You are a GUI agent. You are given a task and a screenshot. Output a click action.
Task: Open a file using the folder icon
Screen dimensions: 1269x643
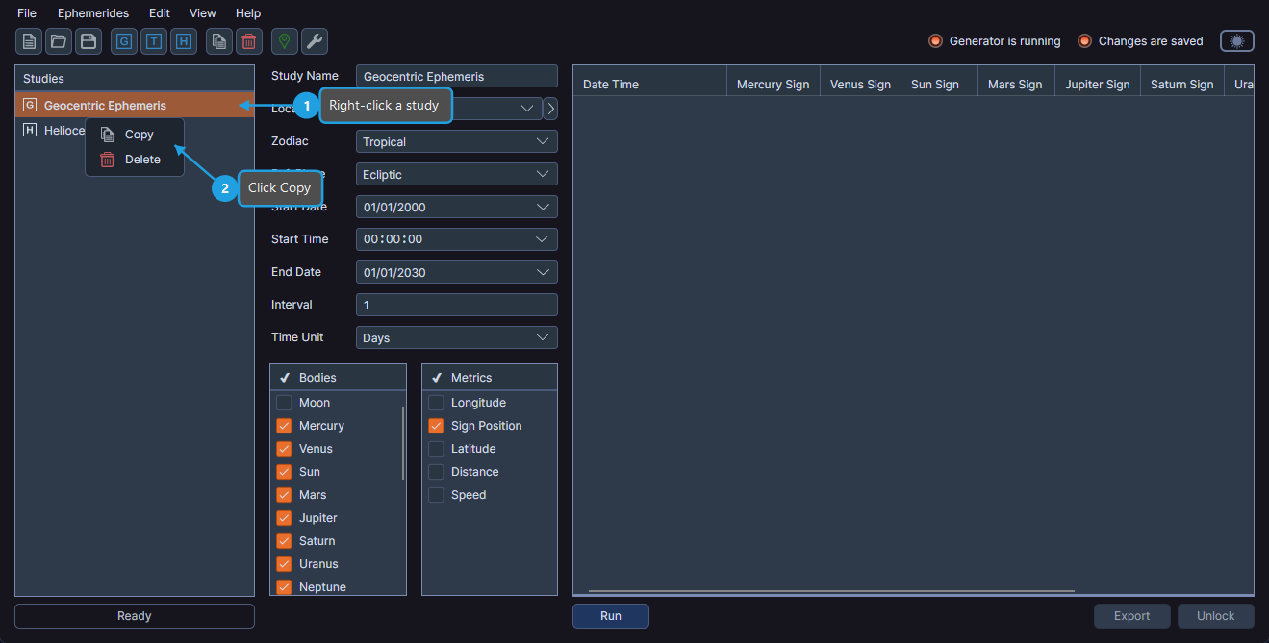pos(58,41)
